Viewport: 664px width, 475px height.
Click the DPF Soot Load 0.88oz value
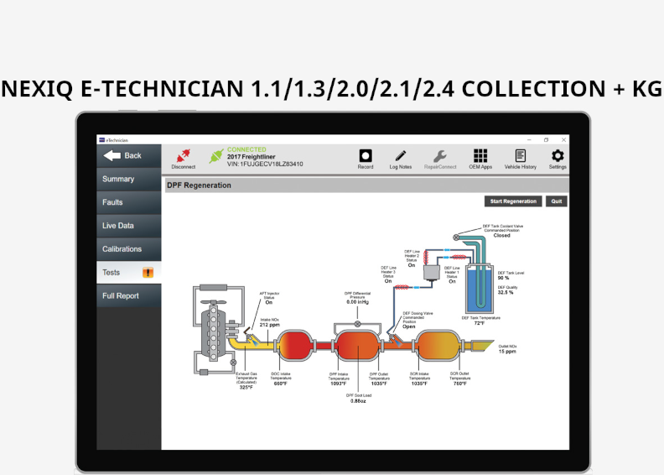358,401
